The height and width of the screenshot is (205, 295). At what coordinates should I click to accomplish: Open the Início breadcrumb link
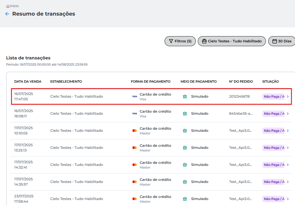point(13,6)
